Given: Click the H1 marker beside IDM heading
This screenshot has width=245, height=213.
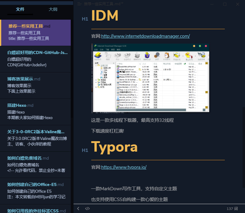Looking at the screenshot, I should pos(85,19).
